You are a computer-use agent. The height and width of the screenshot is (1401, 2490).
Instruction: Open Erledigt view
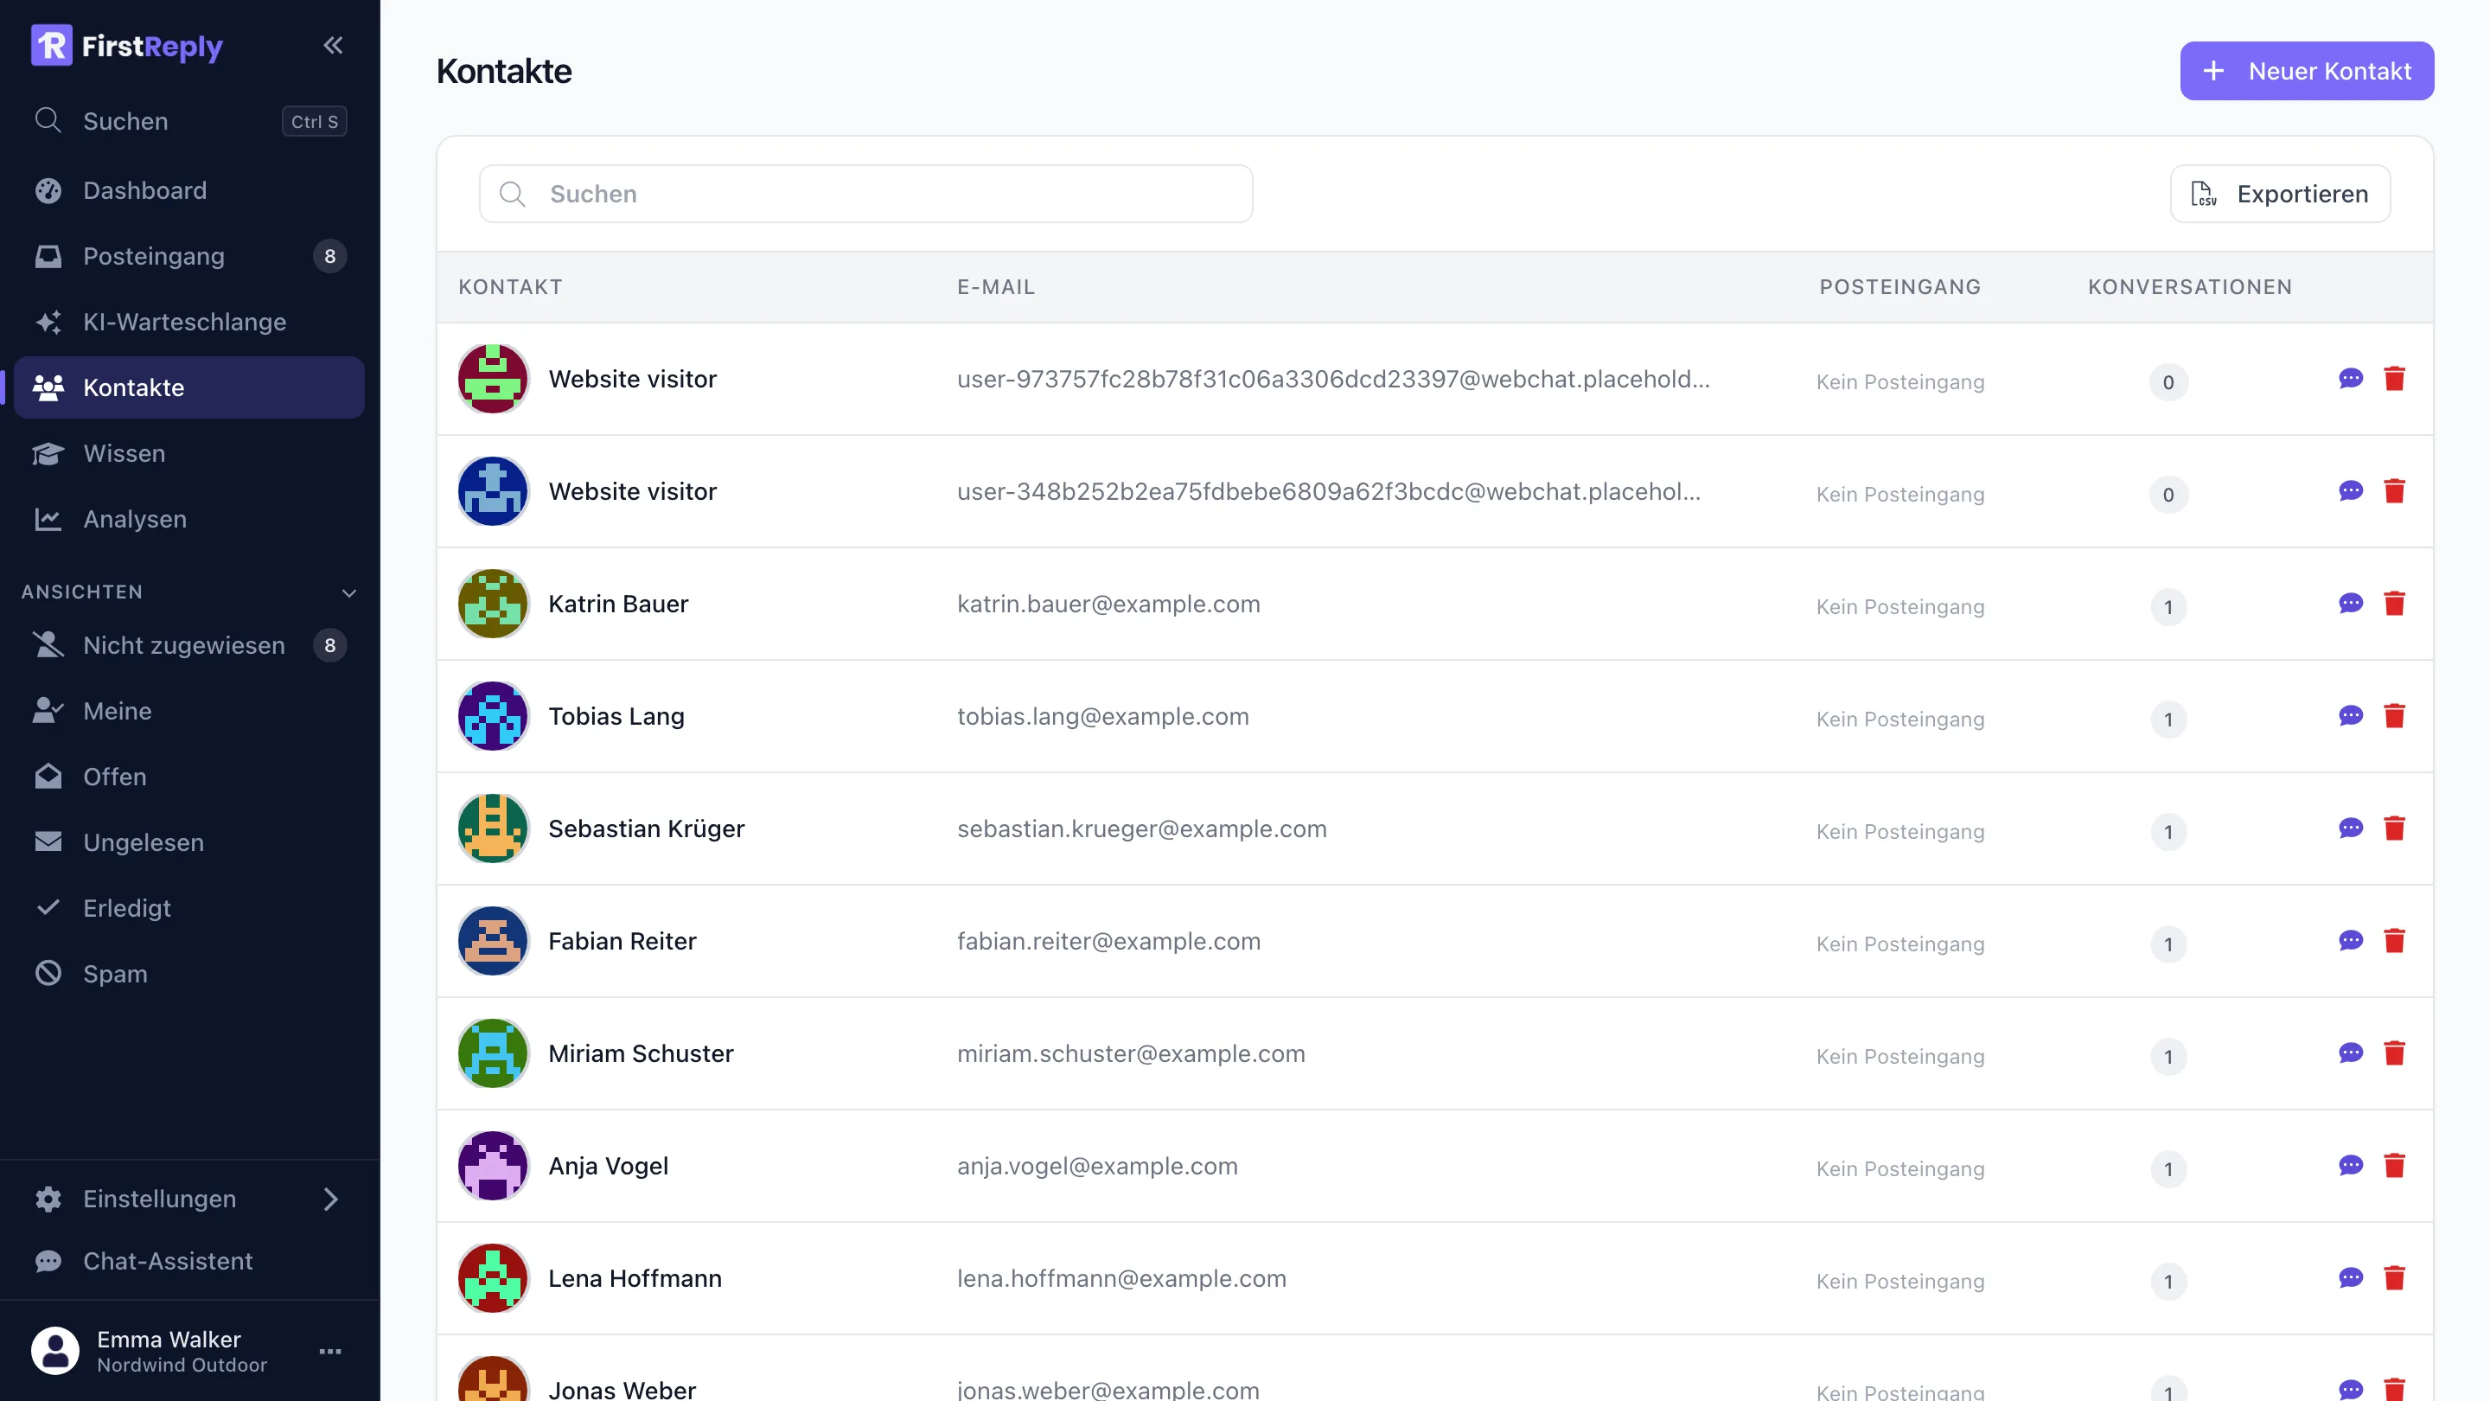[189, 908]
